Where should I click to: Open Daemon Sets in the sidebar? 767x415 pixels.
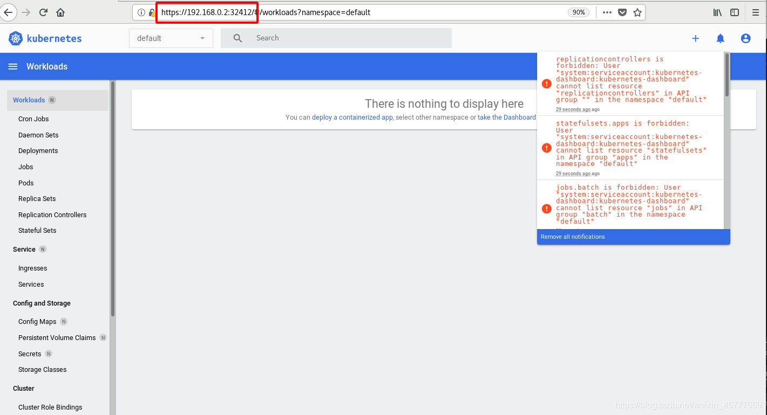click(38, 135)
